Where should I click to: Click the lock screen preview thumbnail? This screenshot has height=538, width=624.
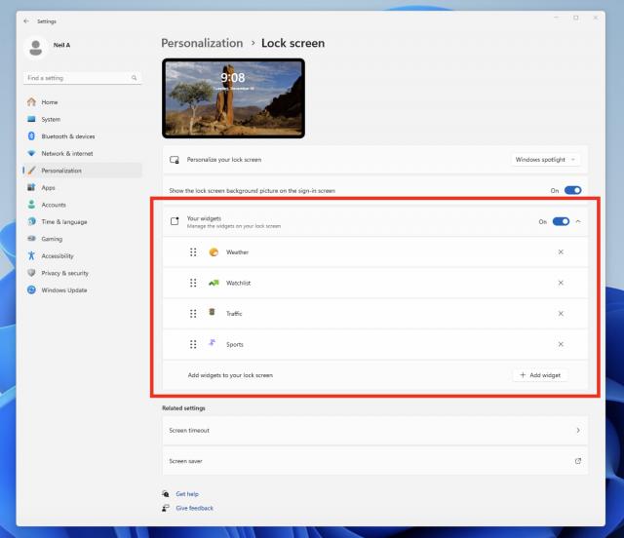point(233,97)
